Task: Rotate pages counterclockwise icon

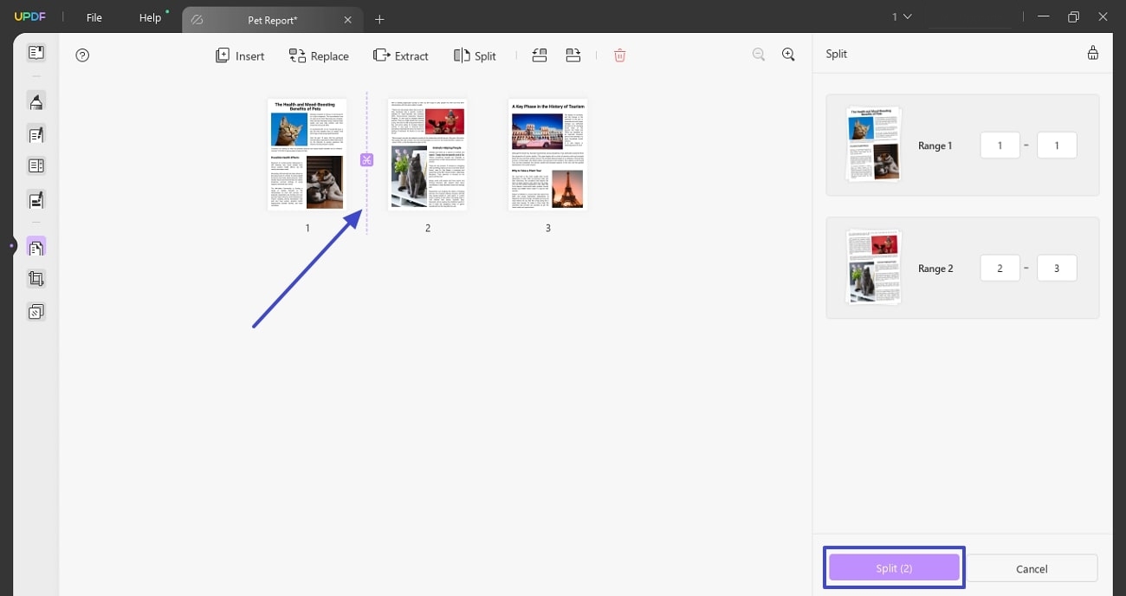Action: 539,55
